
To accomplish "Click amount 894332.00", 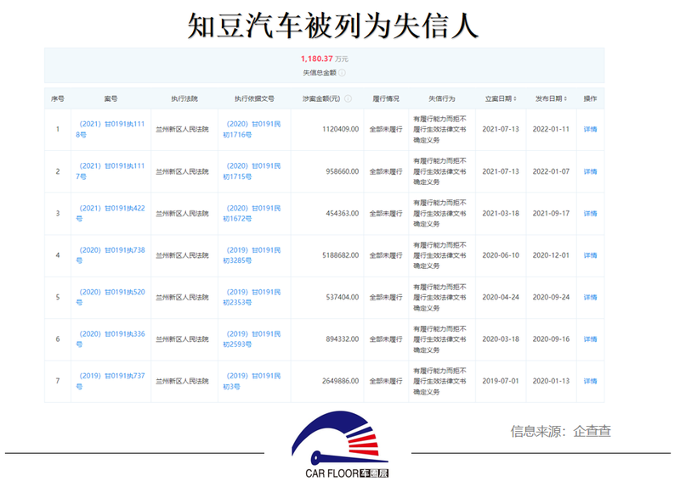I will pyautogui.click(x=343, y=339).
